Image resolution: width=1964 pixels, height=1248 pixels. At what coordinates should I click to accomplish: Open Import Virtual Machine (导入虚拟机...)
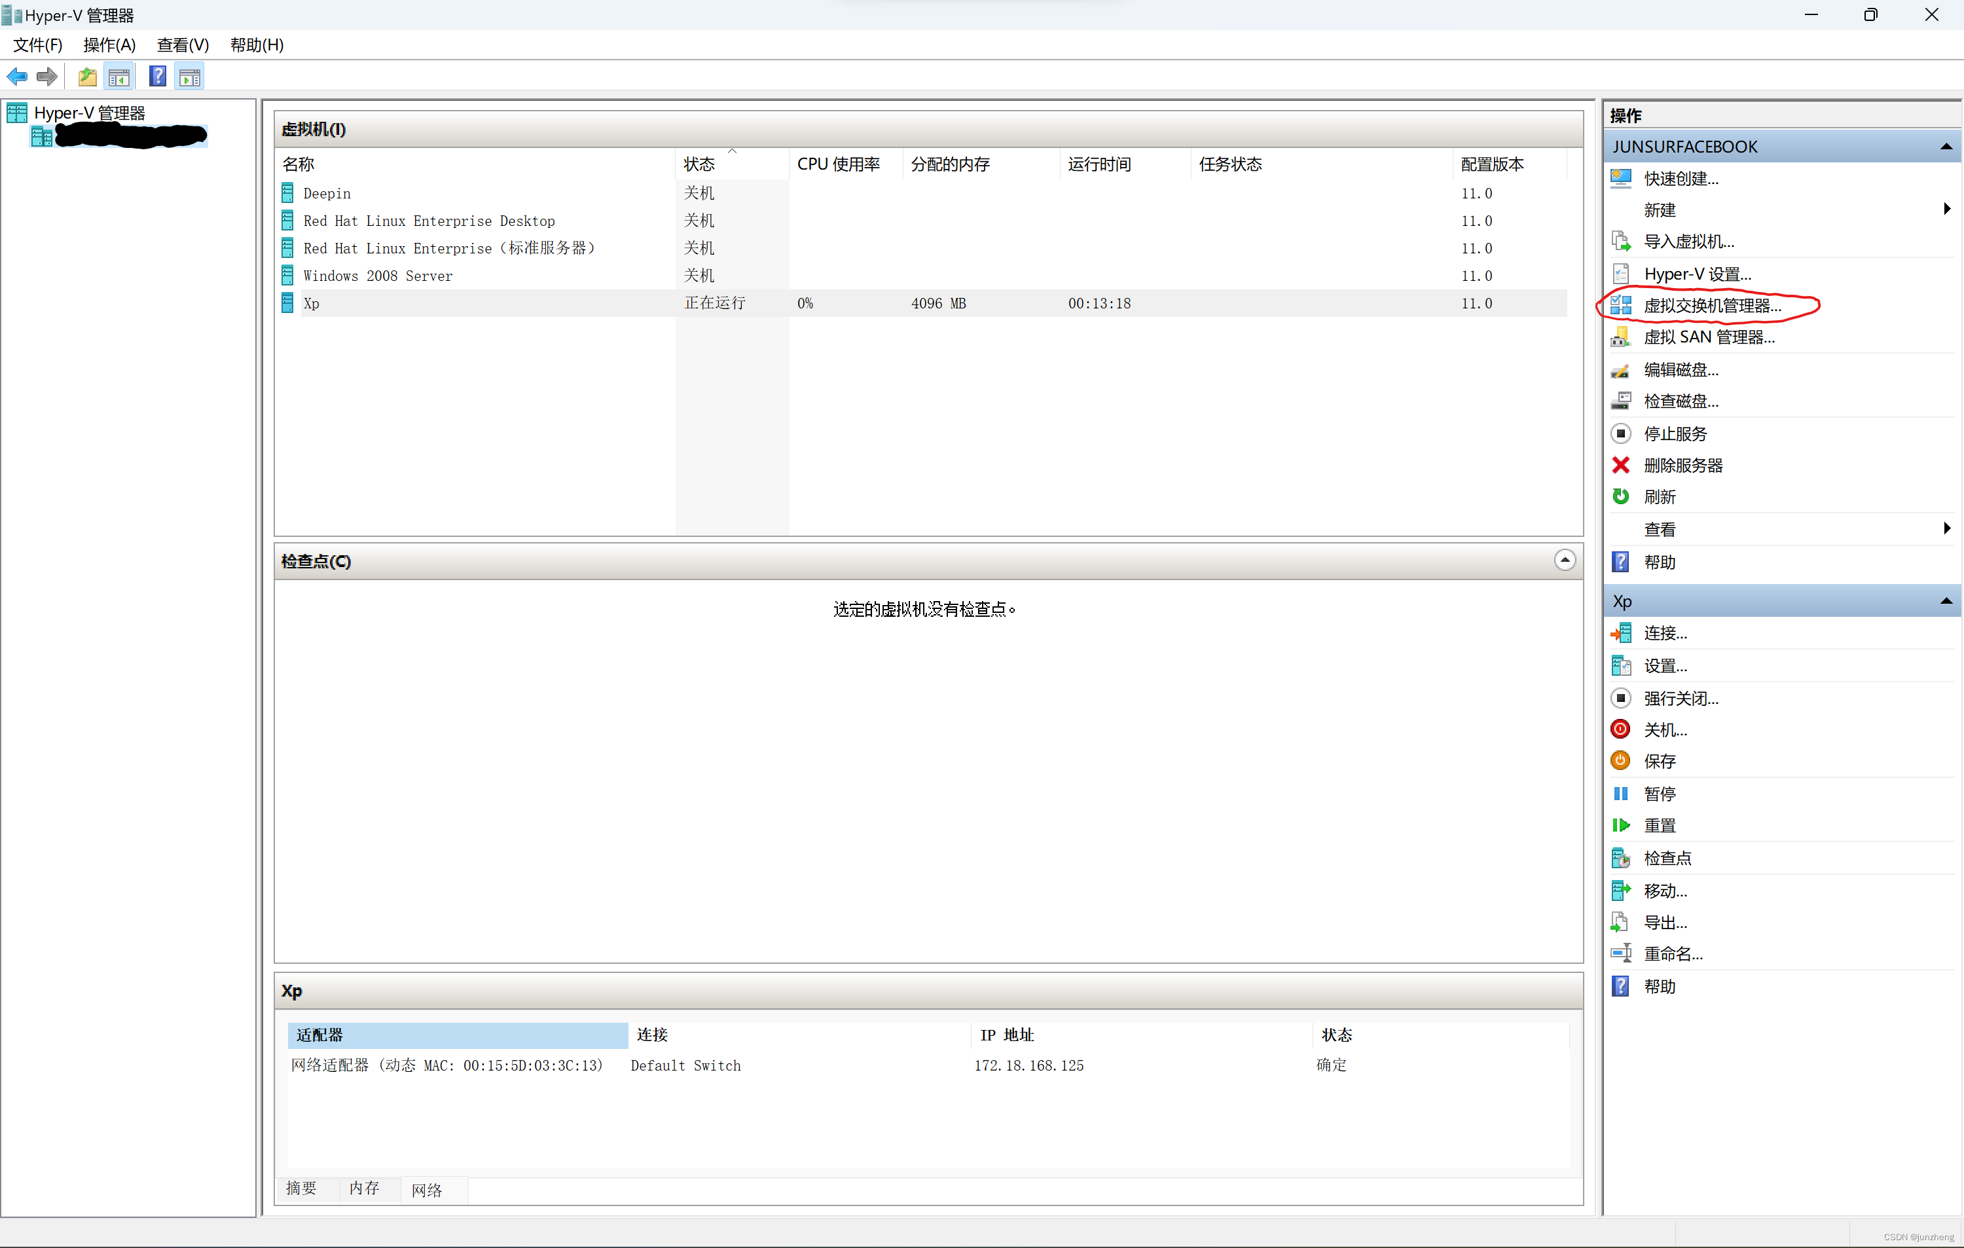click(1688, 242)
